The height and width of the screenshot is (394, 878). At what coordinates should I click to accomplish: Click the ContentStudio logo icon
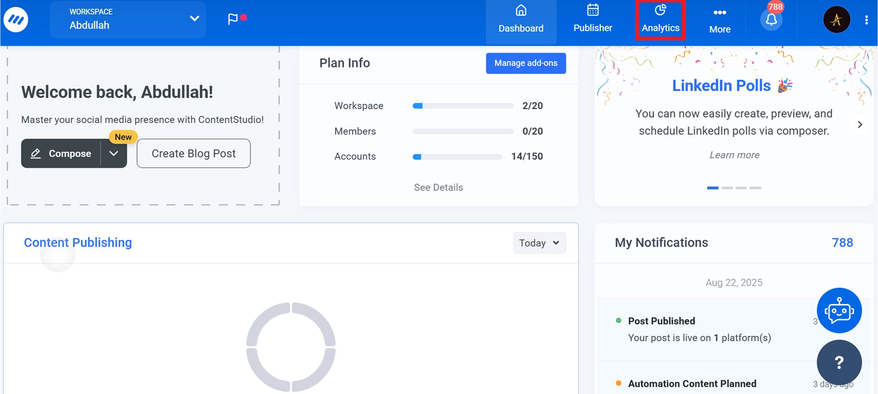(x=16, y=19)
